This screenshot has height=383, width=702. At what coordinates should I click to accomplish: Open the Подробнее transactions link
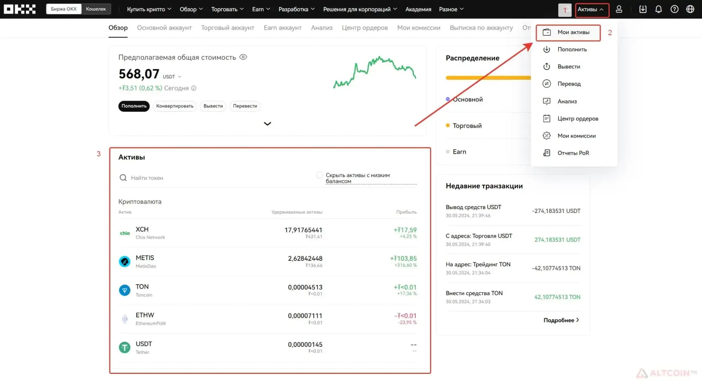(x=561, y=320)
